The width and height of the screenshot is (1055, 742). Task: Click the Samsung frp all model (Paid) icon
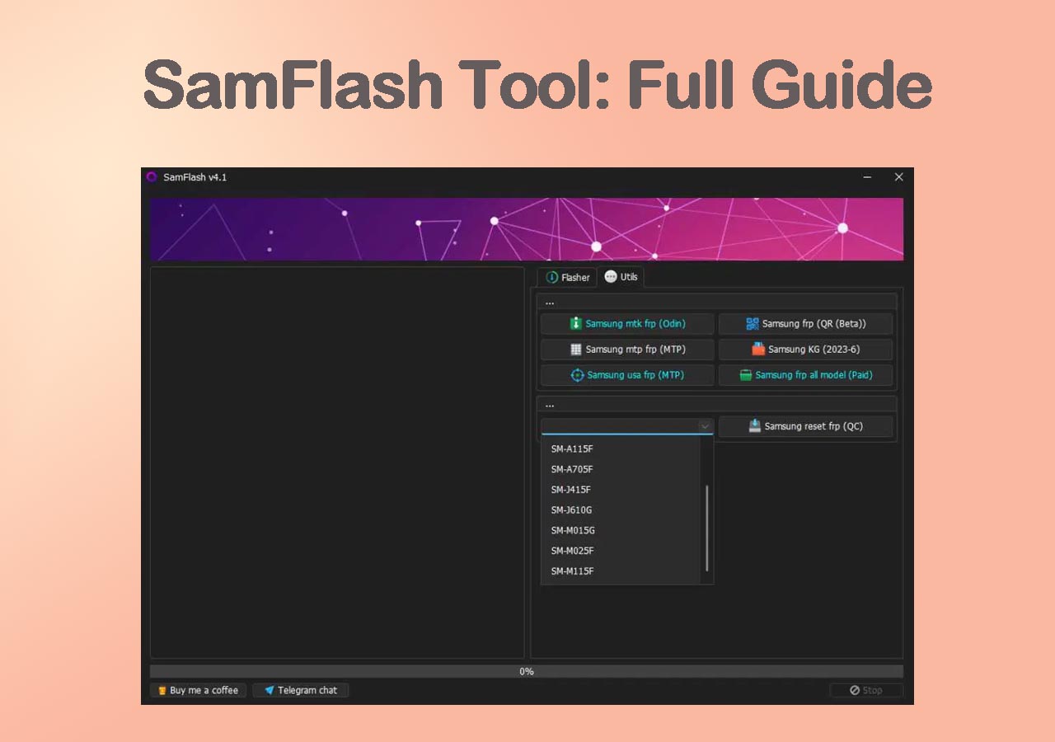click(746, 375)
